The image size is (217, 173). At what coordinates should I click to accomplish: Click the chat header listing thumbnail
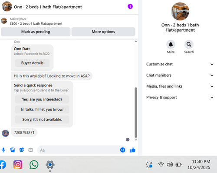(x=7, y=7)
